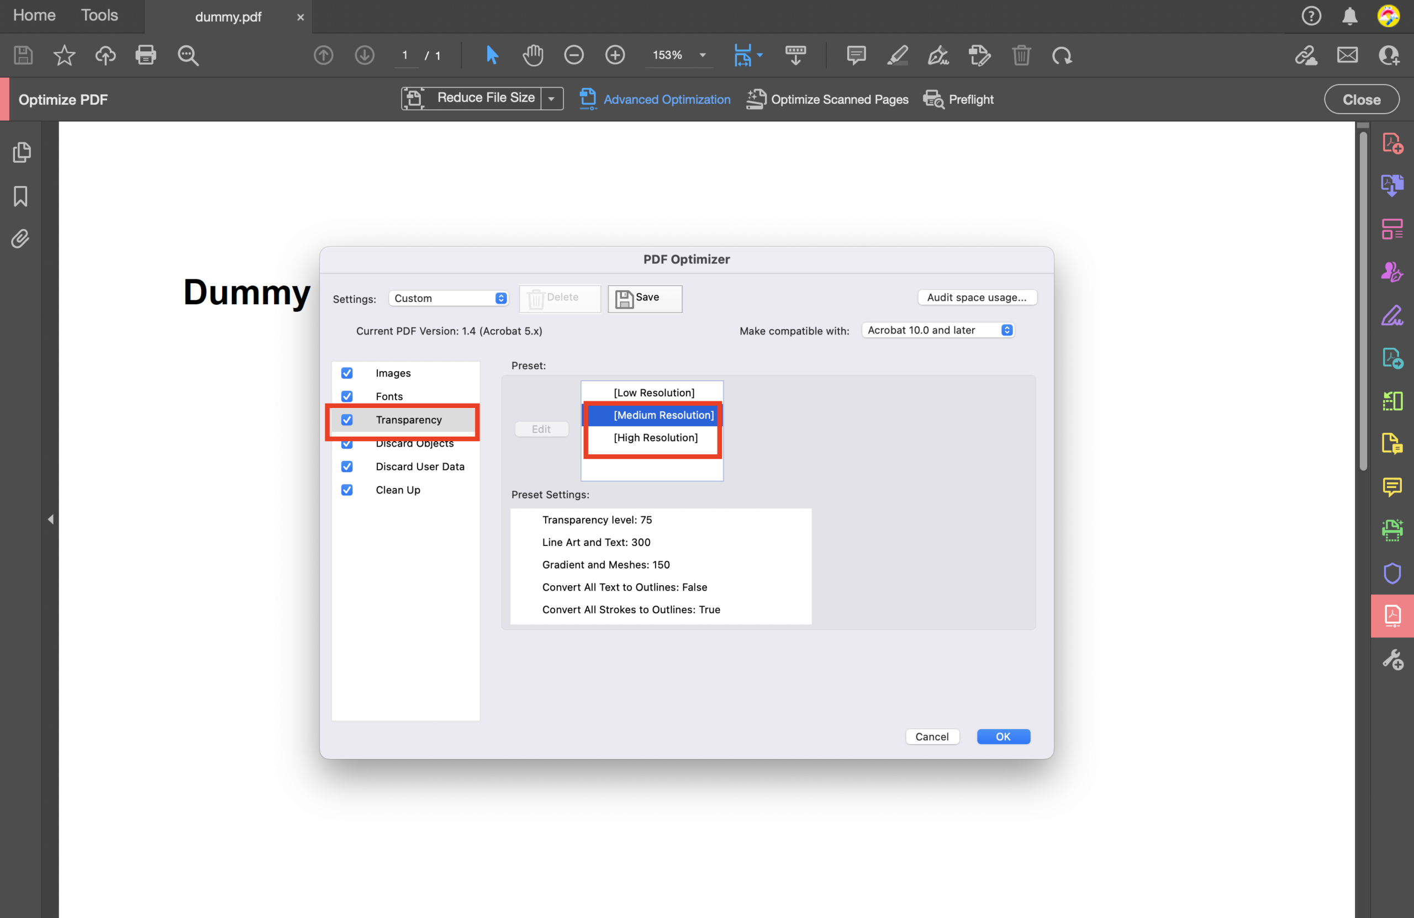Screen dimensions: 1414x918
Task: Switch to the Home tab
Action: click(x=34, y=15)
